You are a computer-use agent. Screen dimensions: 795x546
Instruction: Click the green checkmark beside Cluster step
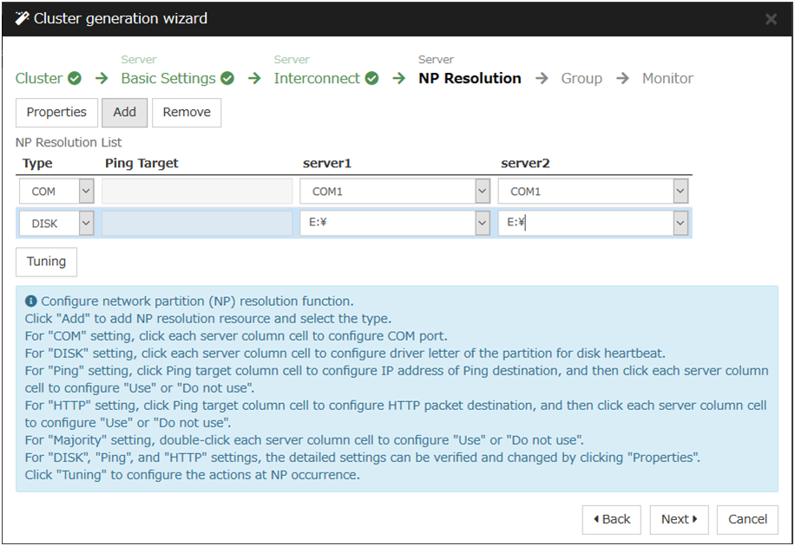(75, 79)
